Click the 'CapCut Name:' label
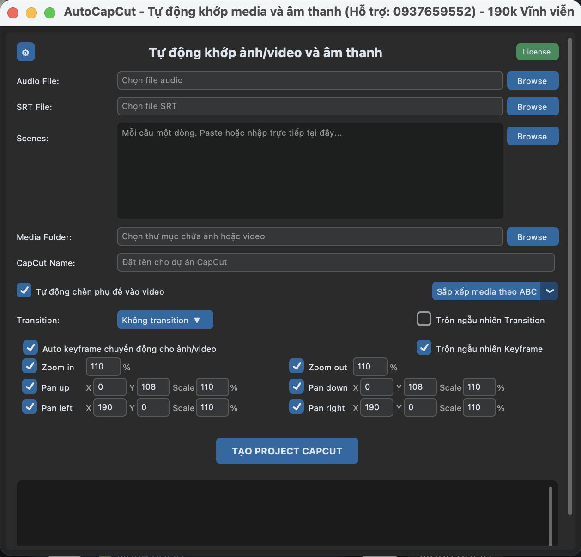The width and height of the screenshot is (581, 557). 46,263
